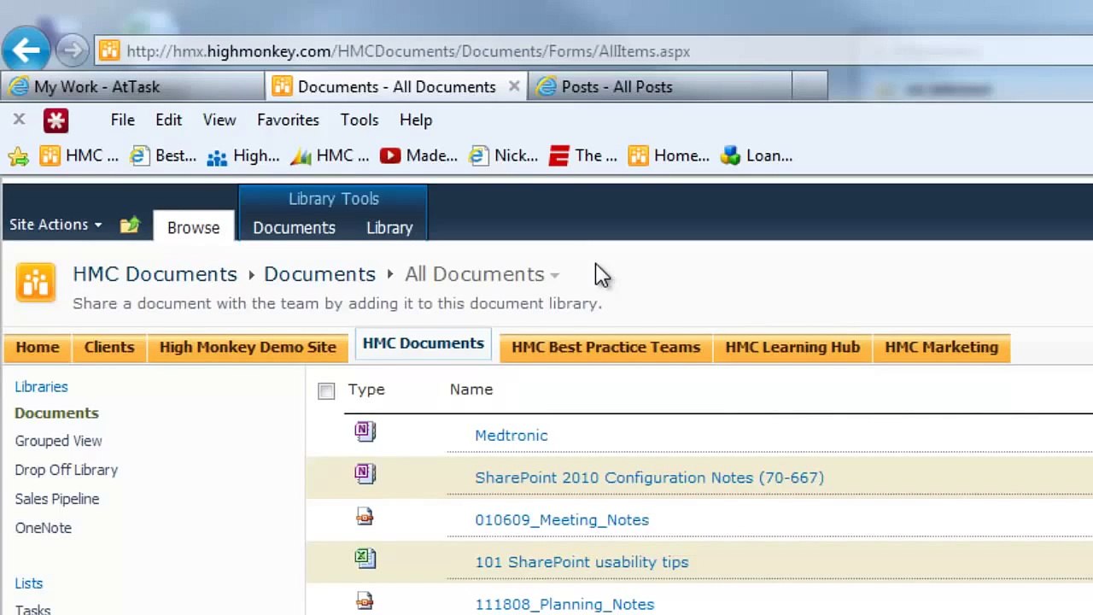Click the red asterisk toolbar icon
The height and width of the screenshot is (615, 1093).
tap(56, 120)
